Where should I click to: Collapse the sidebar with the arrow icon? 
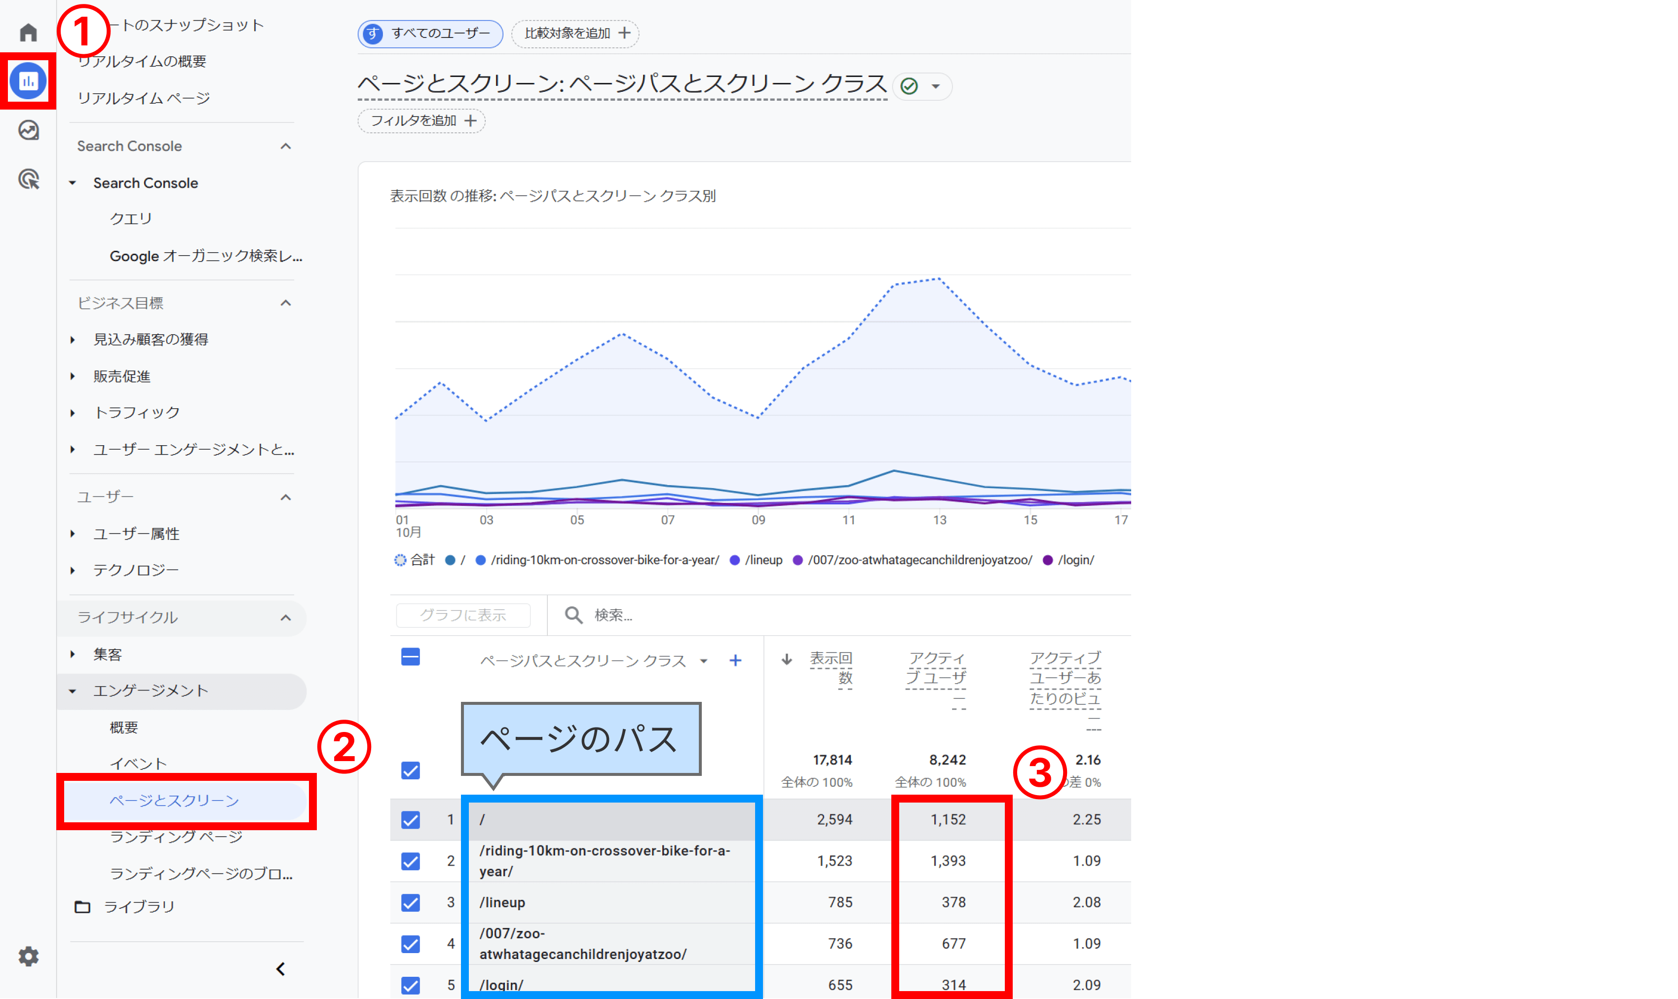point(281,969)
